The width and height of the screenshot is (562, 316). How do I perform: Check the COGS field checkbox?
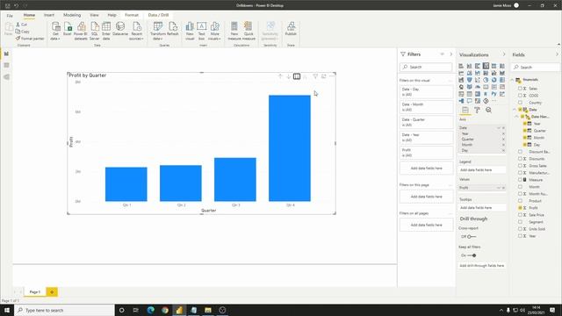coord(520,96)
